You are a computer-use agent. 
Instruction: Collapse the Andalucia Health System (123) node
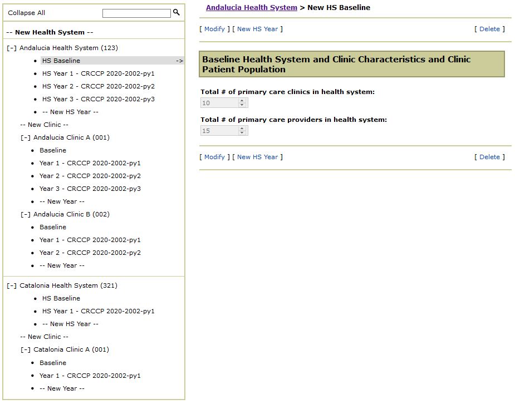tap(12, 48)
